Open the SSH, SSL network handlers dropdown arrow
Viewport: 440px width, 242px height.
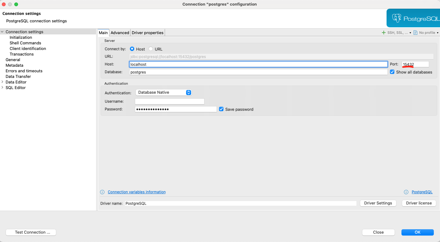click(410, 33)
